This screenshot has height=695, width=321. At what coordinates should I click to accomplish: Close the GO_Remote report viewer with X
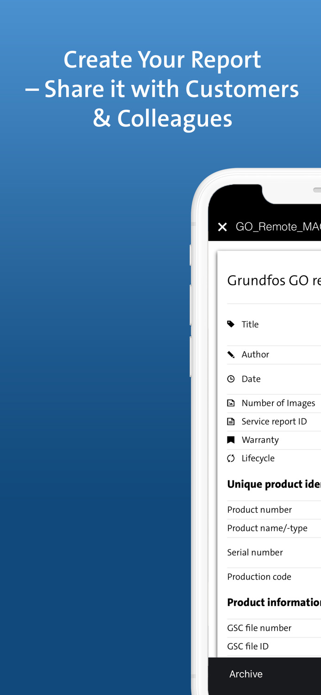(222, 227)
